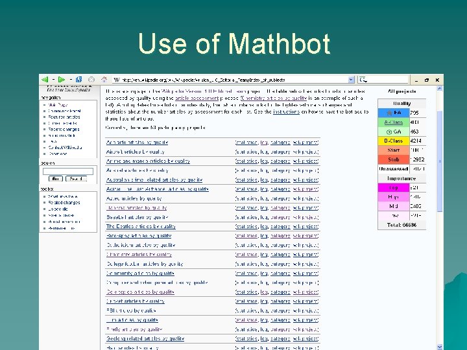Screen dimensions: 467x350
Task: Click the red Stub quality cell
Action: 394,159
